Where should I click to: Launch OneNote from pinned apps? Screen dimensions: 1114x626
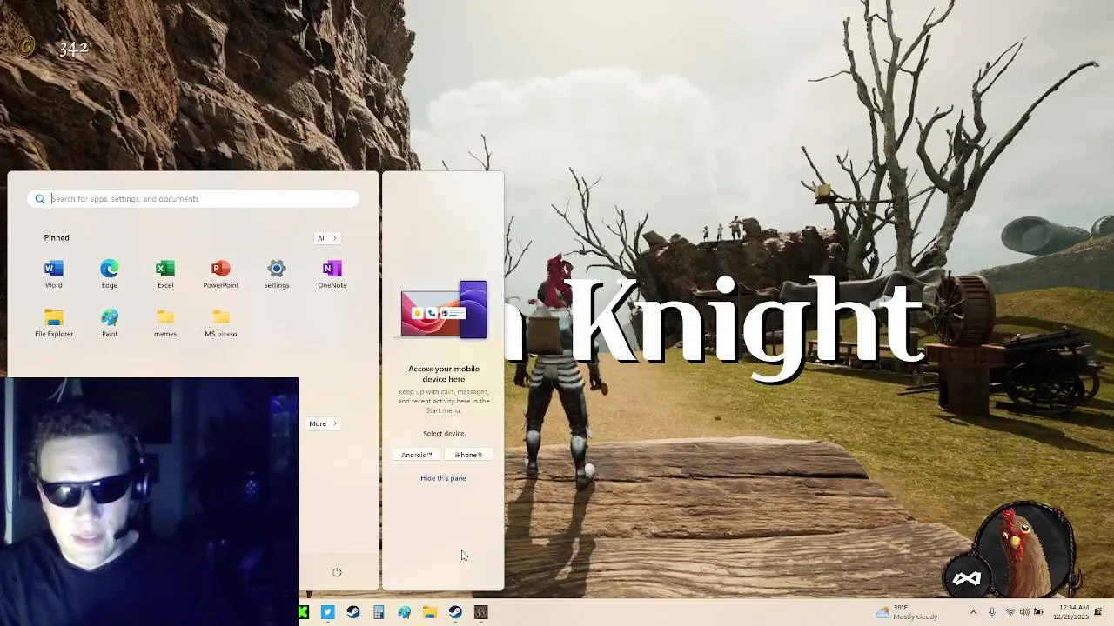click(332, 273)
